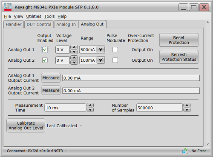Open the File menu
This screenshot has width=213, height=157.
point(7,17)
